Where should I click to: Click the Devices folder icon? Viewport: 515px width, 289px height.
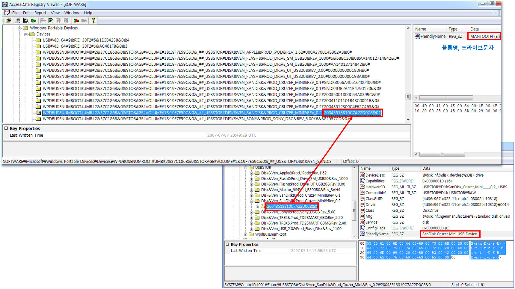point(32,34)
